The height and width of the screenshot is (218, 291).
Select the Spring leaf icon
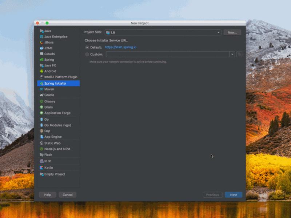click(x=41, y=60)
